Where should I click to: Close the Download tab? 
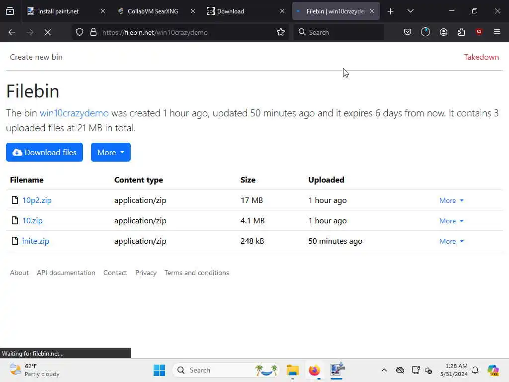pyautogui.click(x=282, y=11)
